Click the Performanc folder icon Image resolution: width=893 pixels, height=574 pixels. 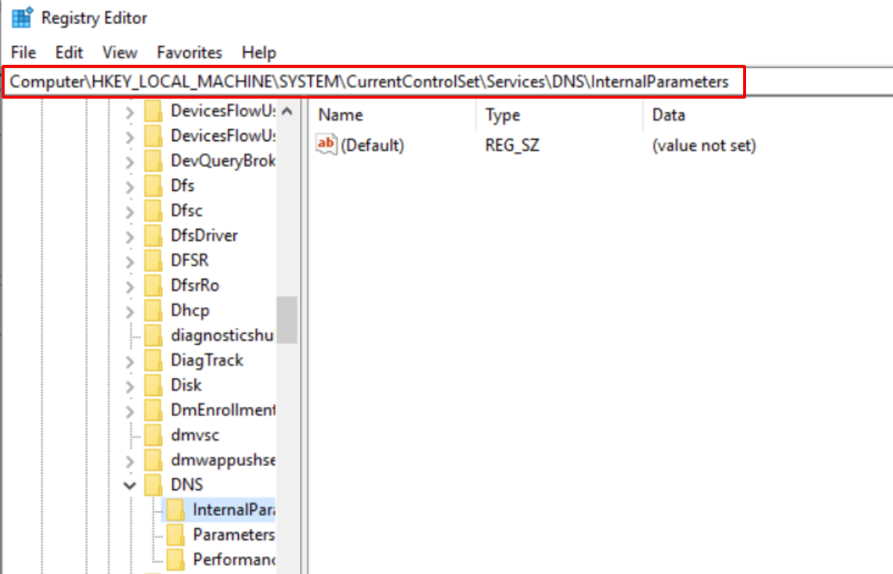click(x=175, y=560)
